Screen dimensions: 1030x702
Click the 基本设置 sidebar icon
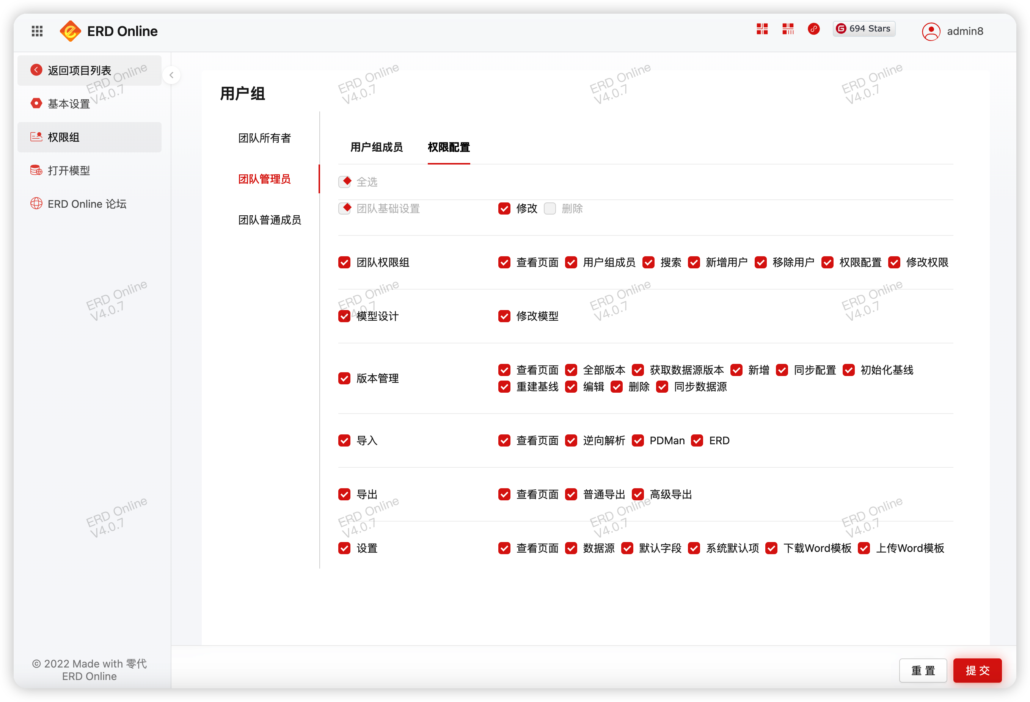coord(36,103)
